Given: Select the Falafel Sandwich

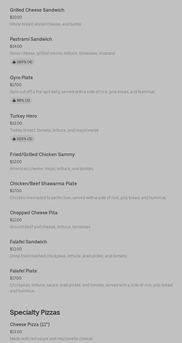Looking at the screenshot, I should [29, 242].
